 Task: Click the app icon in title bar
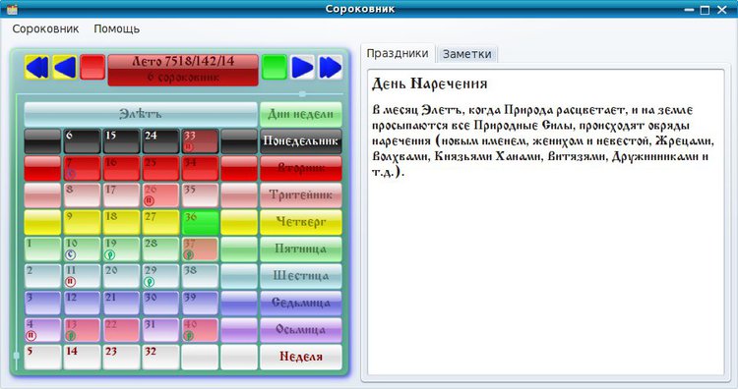[12, 10]
